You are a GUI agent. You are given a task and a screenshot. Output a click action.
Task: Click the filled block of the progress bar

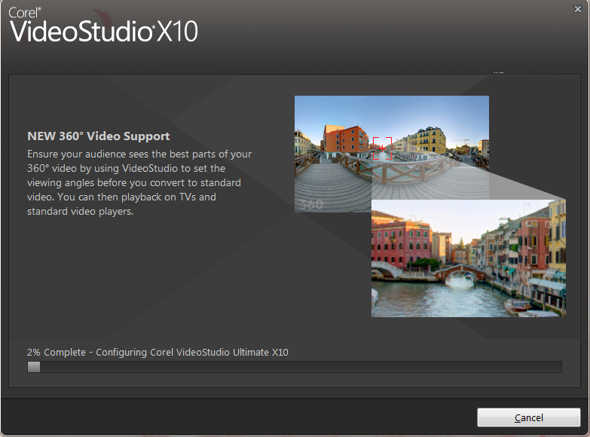(34, 367)
